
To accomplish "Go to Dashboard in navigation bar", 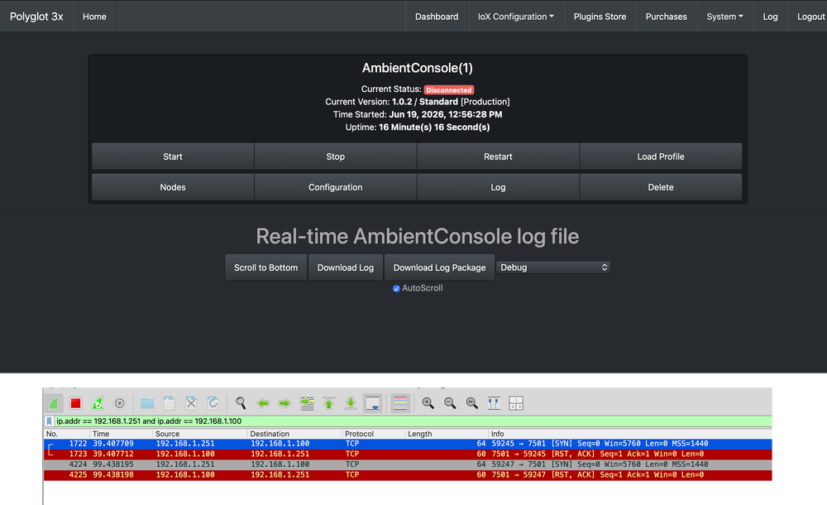I will tap(437, 17).
